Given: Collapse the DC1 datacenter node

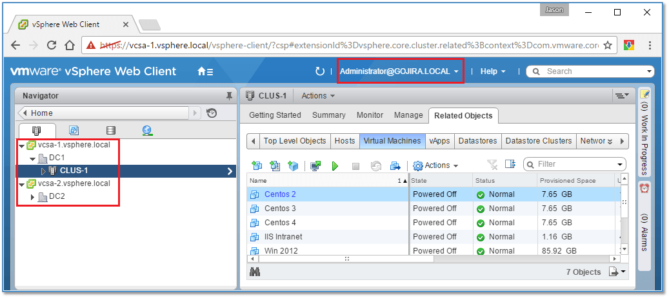Looking at the screenshot, I should [33, 159].
